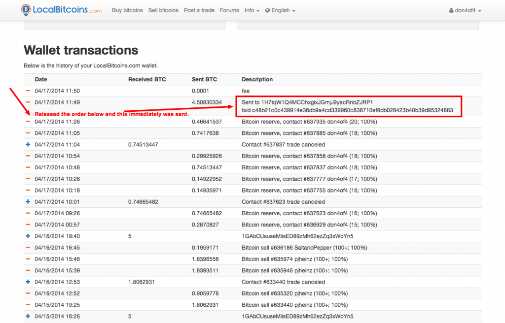Select Post a trade in navbar
This screenshot has height=323, width=505.
pos(199,10)
